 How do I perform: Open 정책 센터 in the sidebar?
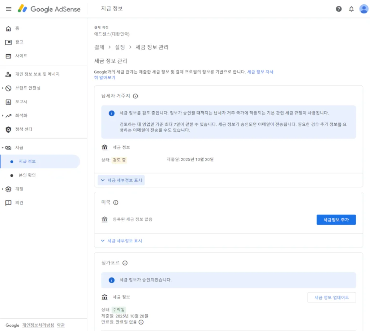(x=23, y=129)
